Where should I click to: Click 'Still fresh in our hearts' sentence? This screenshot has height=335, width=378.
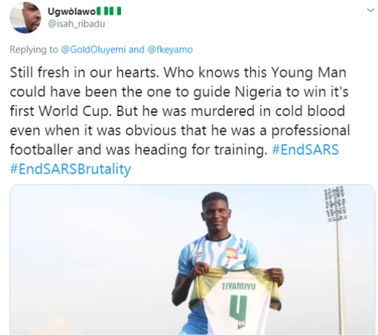83,72
